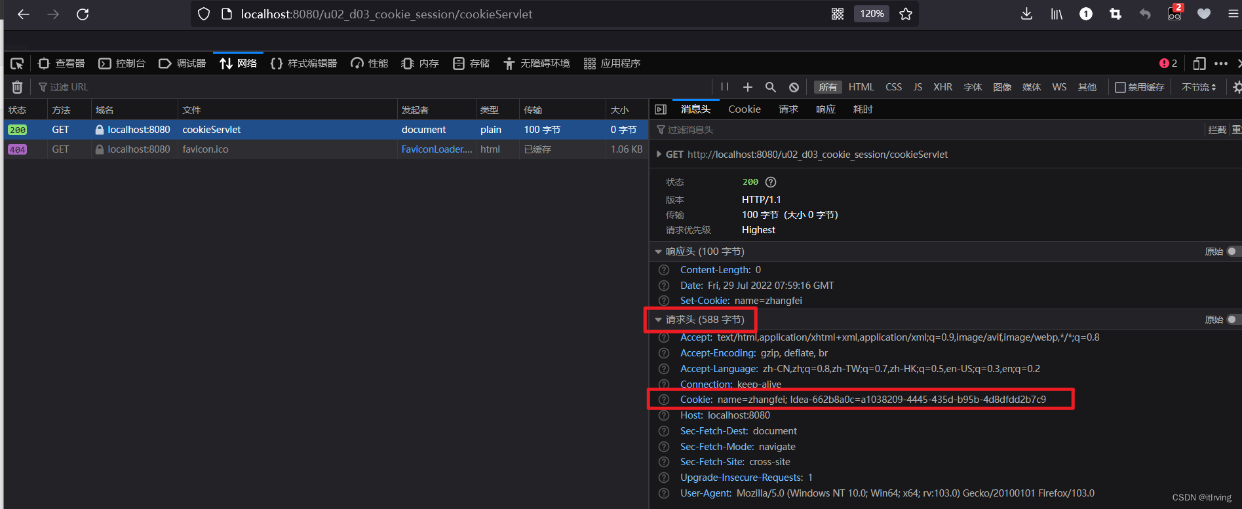Filter requests by XHR type

pyautogui.click(x=942, y=87)
